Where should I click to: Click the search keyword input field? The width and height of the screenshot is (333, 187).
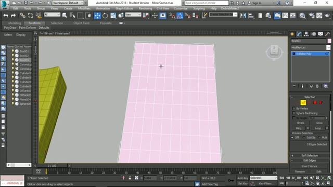coord(207,3)
